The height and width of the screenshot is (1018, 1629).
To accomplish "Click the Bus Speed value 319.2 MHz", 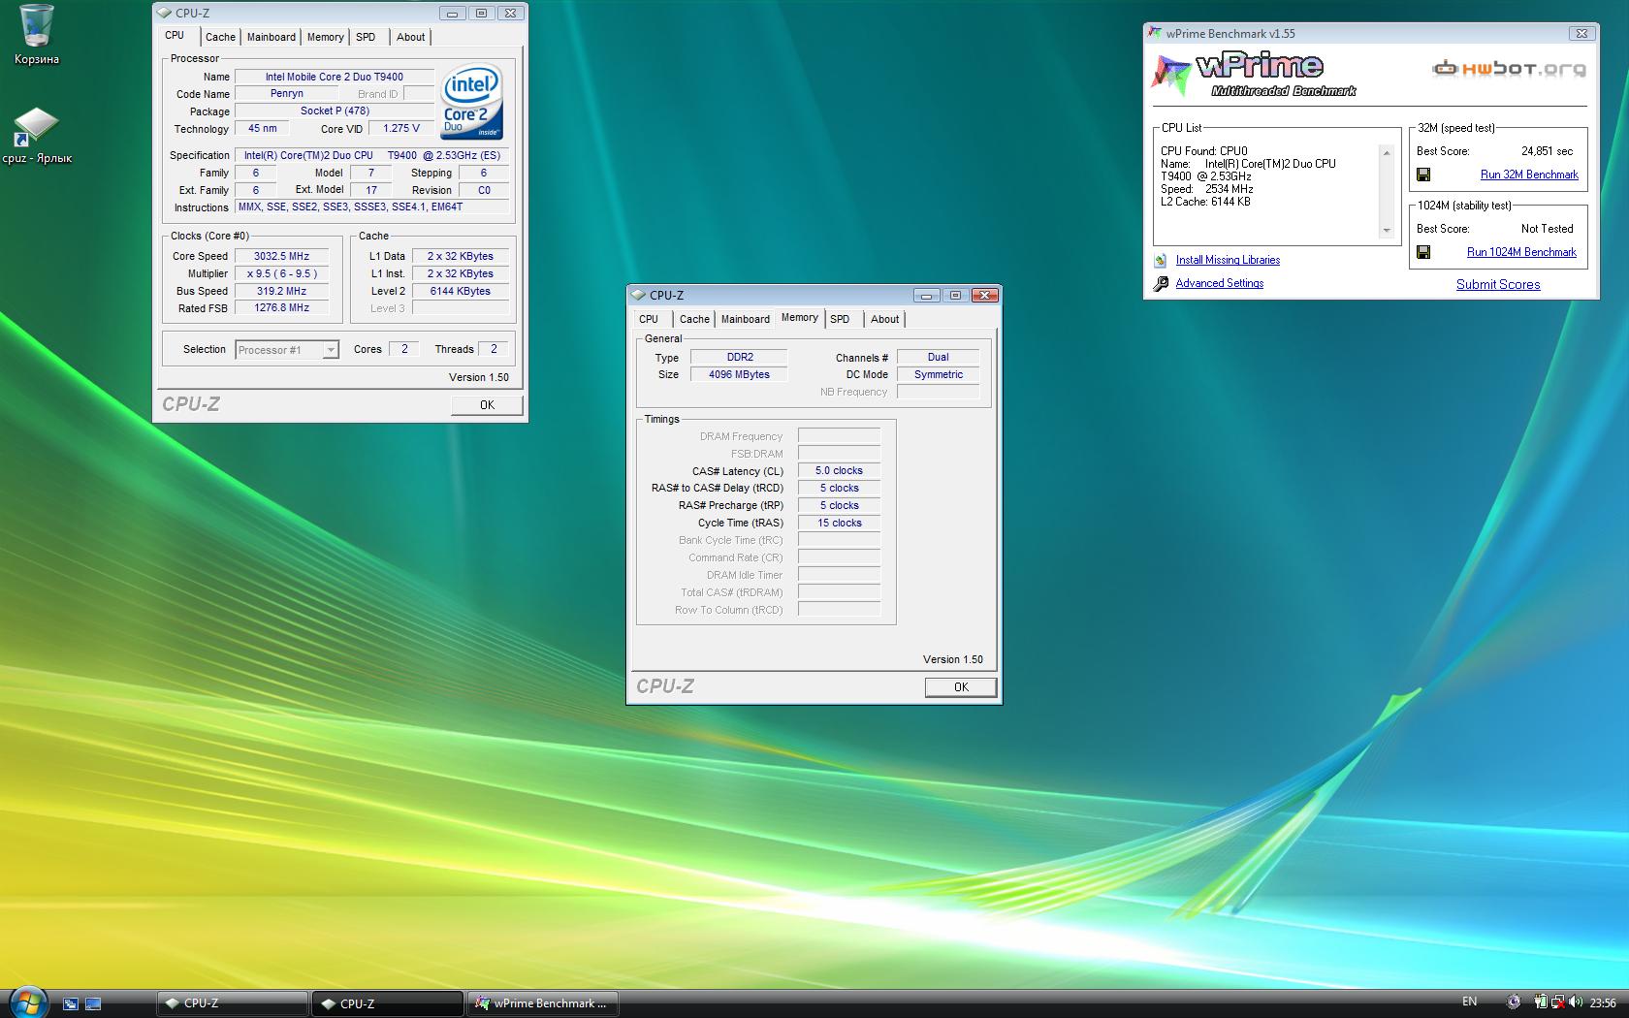I will (281, 291).
